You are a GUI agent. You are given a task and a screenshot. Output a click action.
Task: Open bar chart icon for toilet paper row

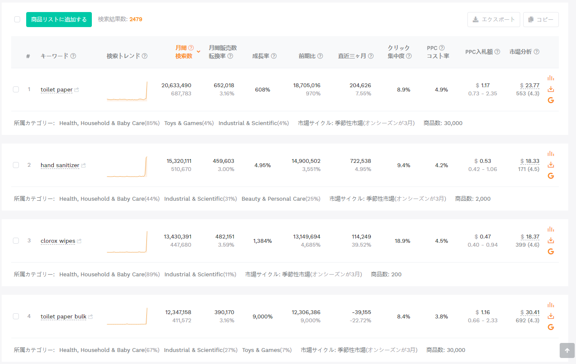pos(551,78)
